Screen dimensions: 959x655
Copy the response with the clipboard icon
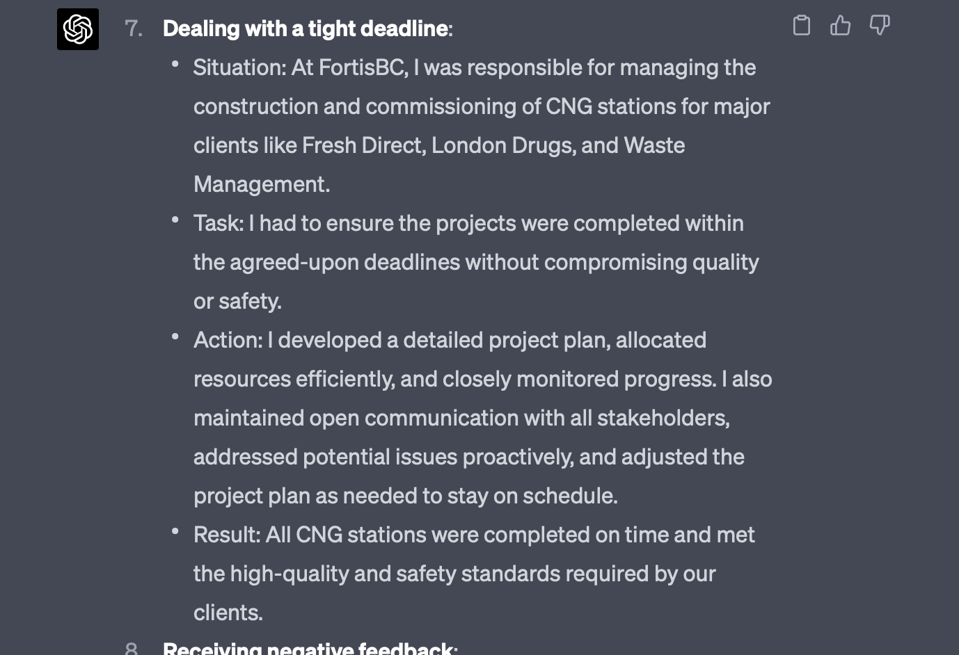tap(802, 26)
